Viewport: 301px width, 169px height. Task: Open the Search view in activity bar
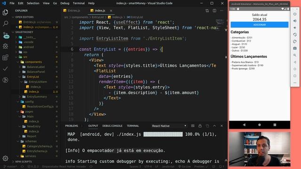click(x=5, y=23)
